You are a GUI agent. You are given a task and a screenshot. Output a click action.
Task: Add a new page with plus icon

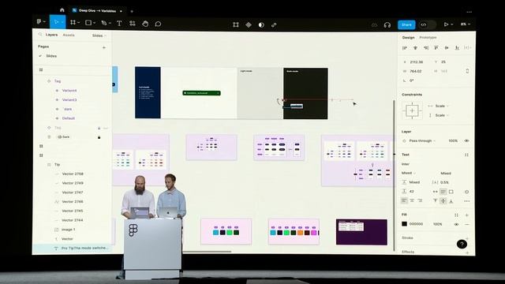pos(103,47)
